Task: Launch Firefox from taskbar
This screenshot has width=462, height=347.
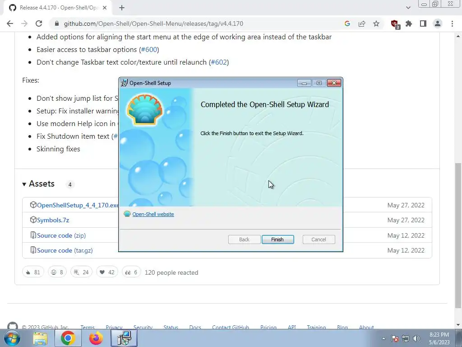Action: (96, 338)
